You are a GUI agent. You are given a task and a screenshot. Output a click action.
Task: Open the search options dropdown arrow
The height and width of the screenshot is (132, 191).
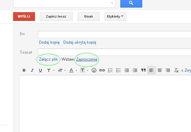pyautogui.click(x=112, y=3)
